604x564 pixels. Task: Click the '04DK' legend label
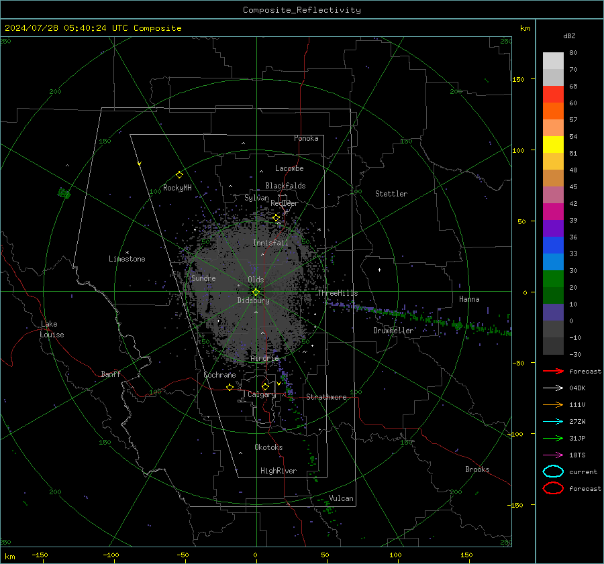point(577,388)
